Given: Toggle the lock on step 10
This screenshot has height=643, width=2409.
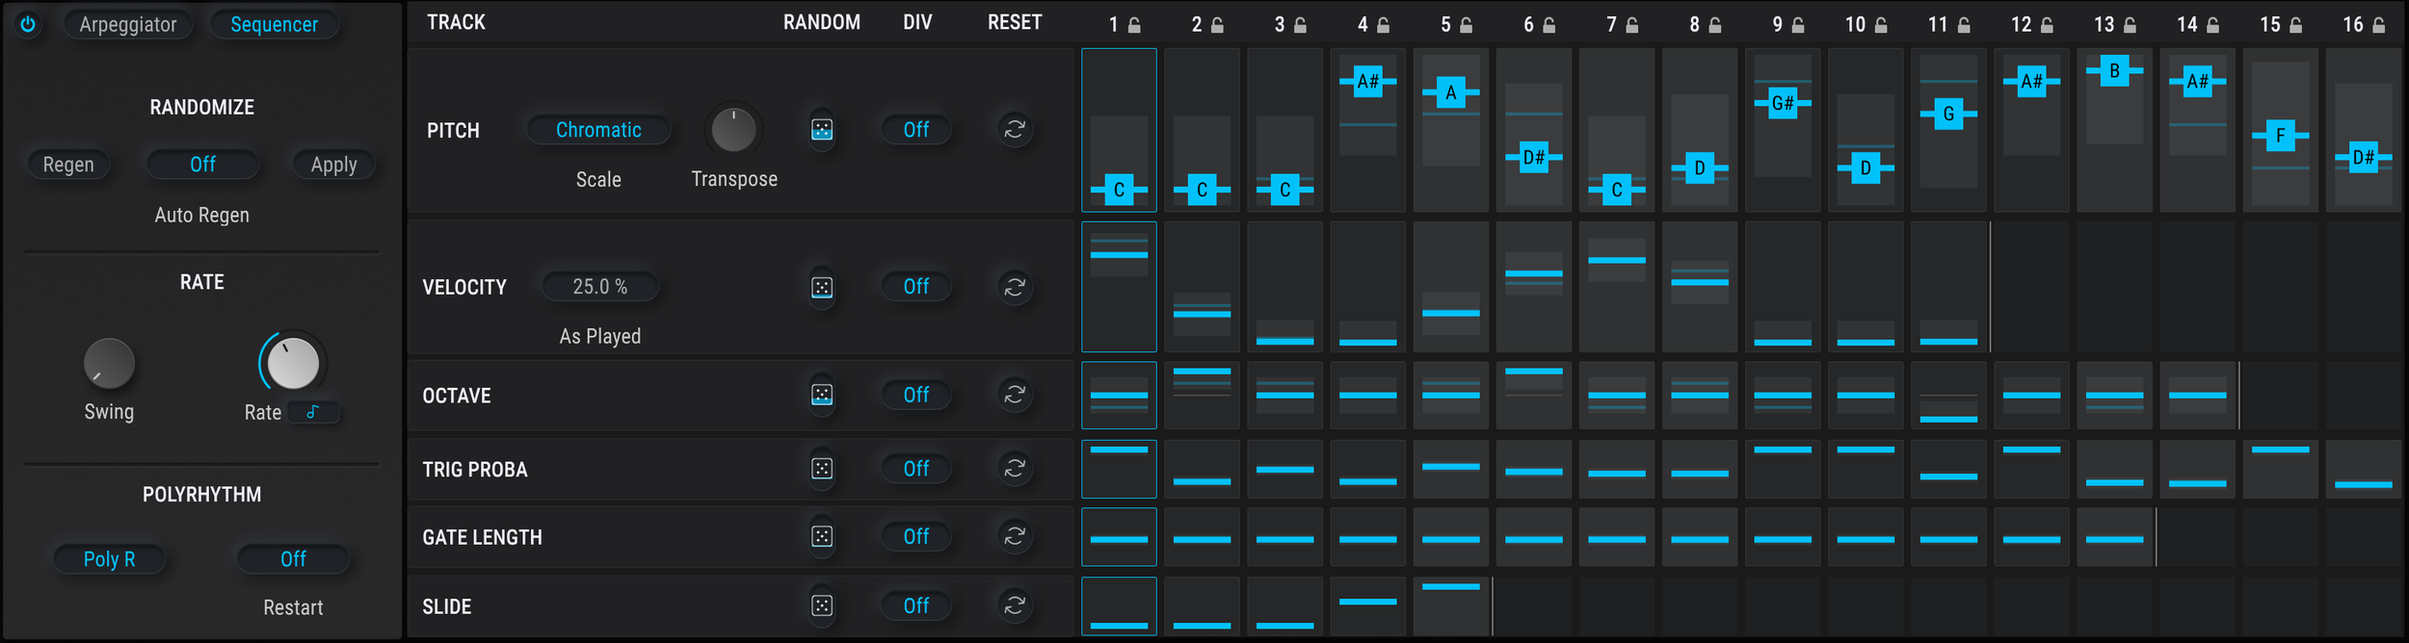Looking at the screenshot, I should (1880, 25).
